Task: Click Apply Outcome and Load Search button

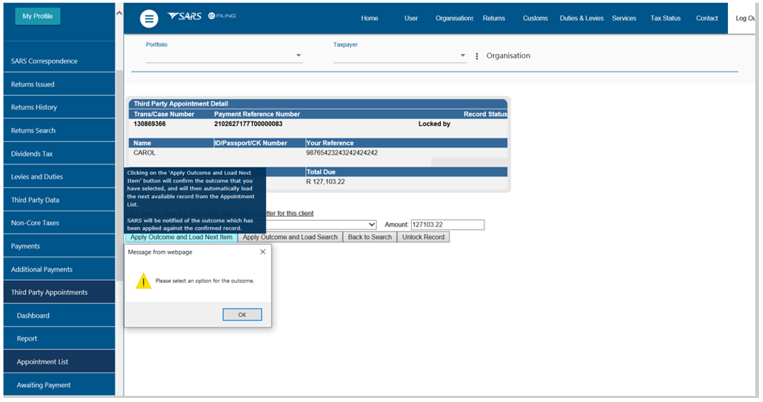Action: point(290,237)
